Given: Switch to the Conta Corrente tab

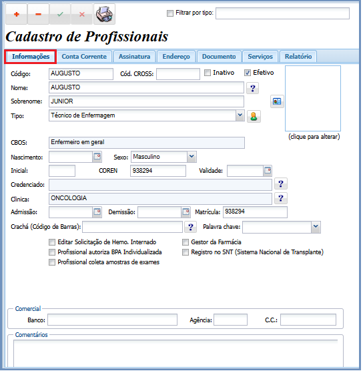Looking at the screenshot, I should [x=85, y=57].
